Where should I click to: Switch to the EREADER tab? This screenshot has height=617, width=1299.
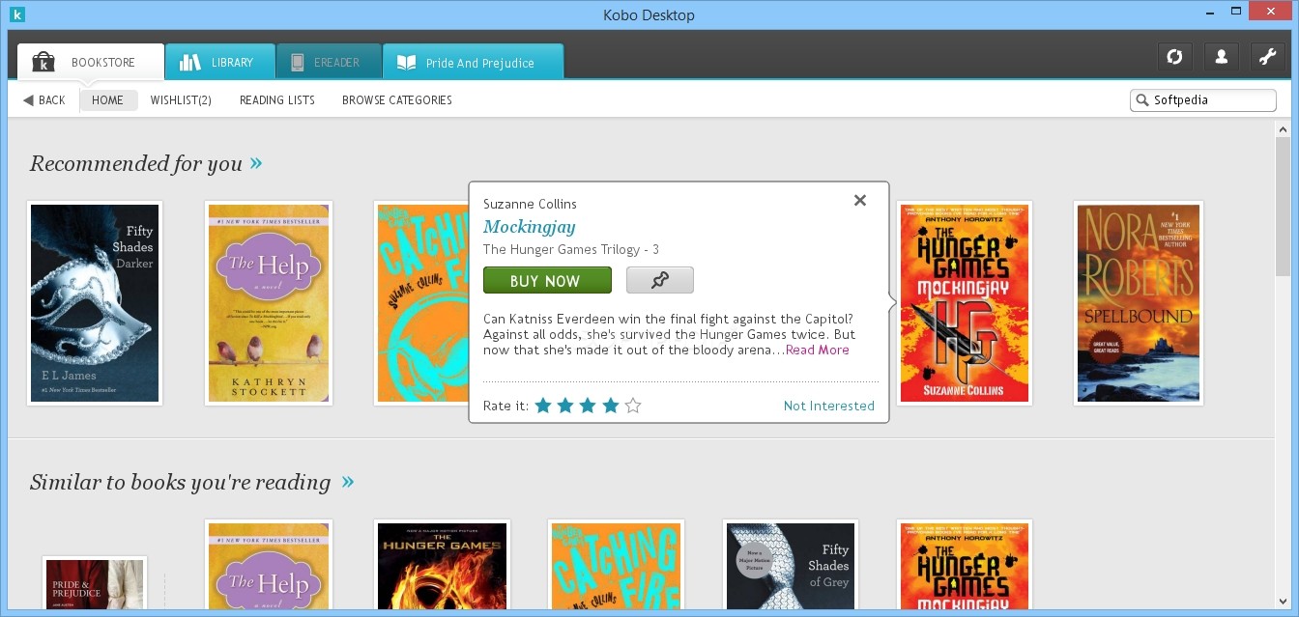pos(329,62)
